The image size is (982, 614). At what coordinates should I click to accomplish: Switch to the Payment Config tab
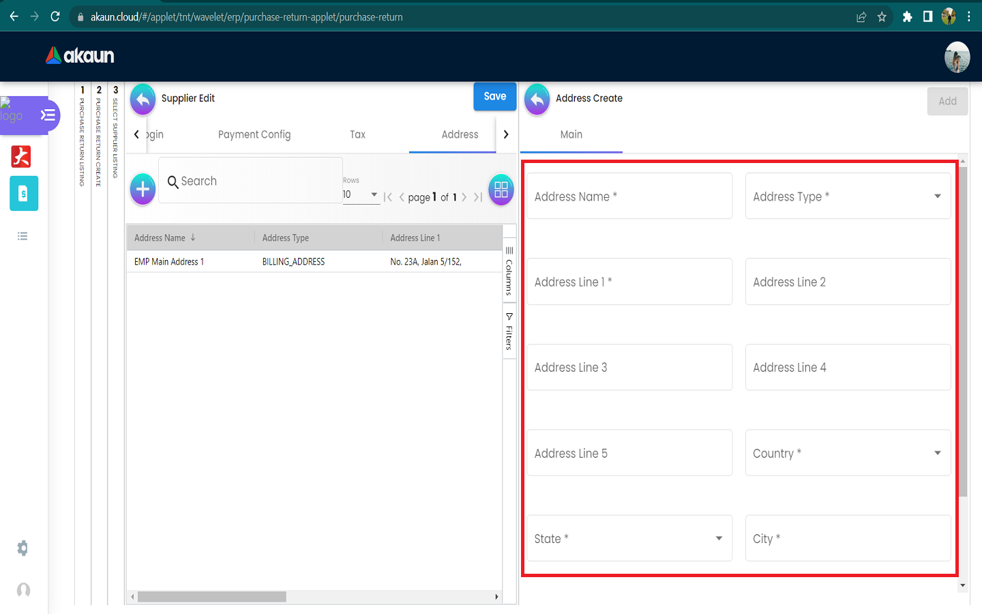(x=254, y=134)
